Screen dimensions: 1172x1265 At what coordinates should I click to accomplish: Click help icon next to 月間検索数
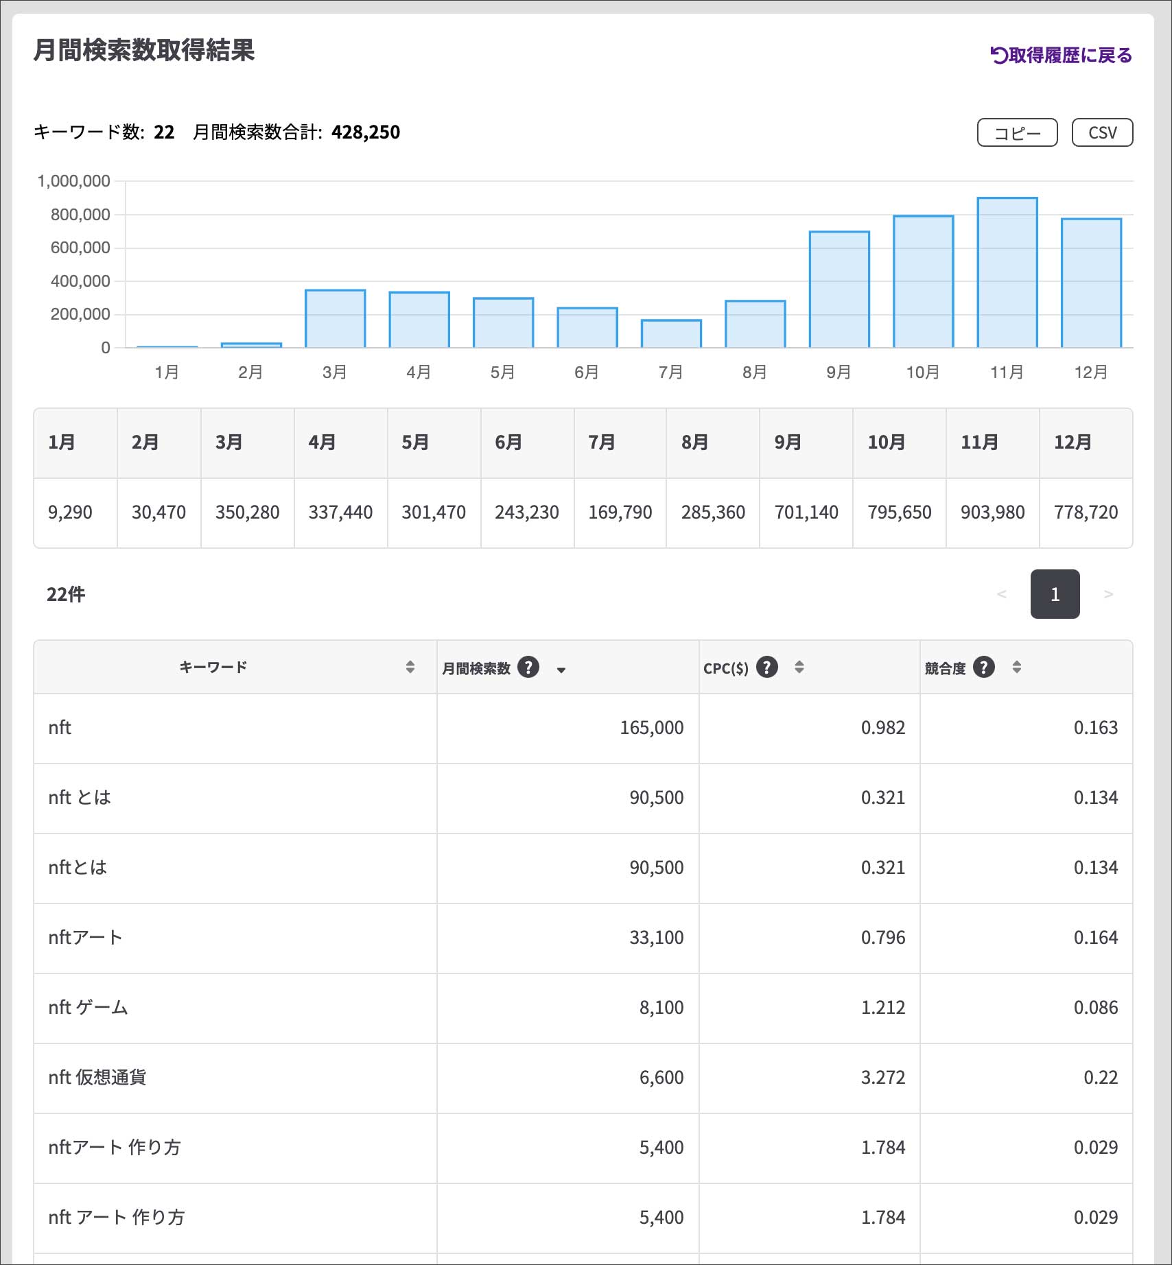pos(528,667)
